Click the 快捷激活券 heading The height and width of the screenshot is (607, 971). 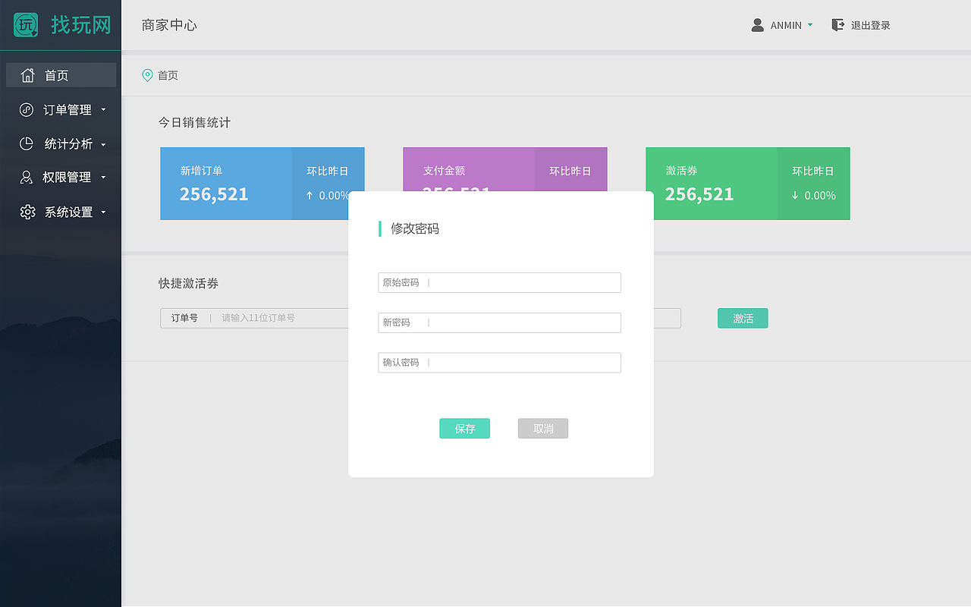[189, 283]
